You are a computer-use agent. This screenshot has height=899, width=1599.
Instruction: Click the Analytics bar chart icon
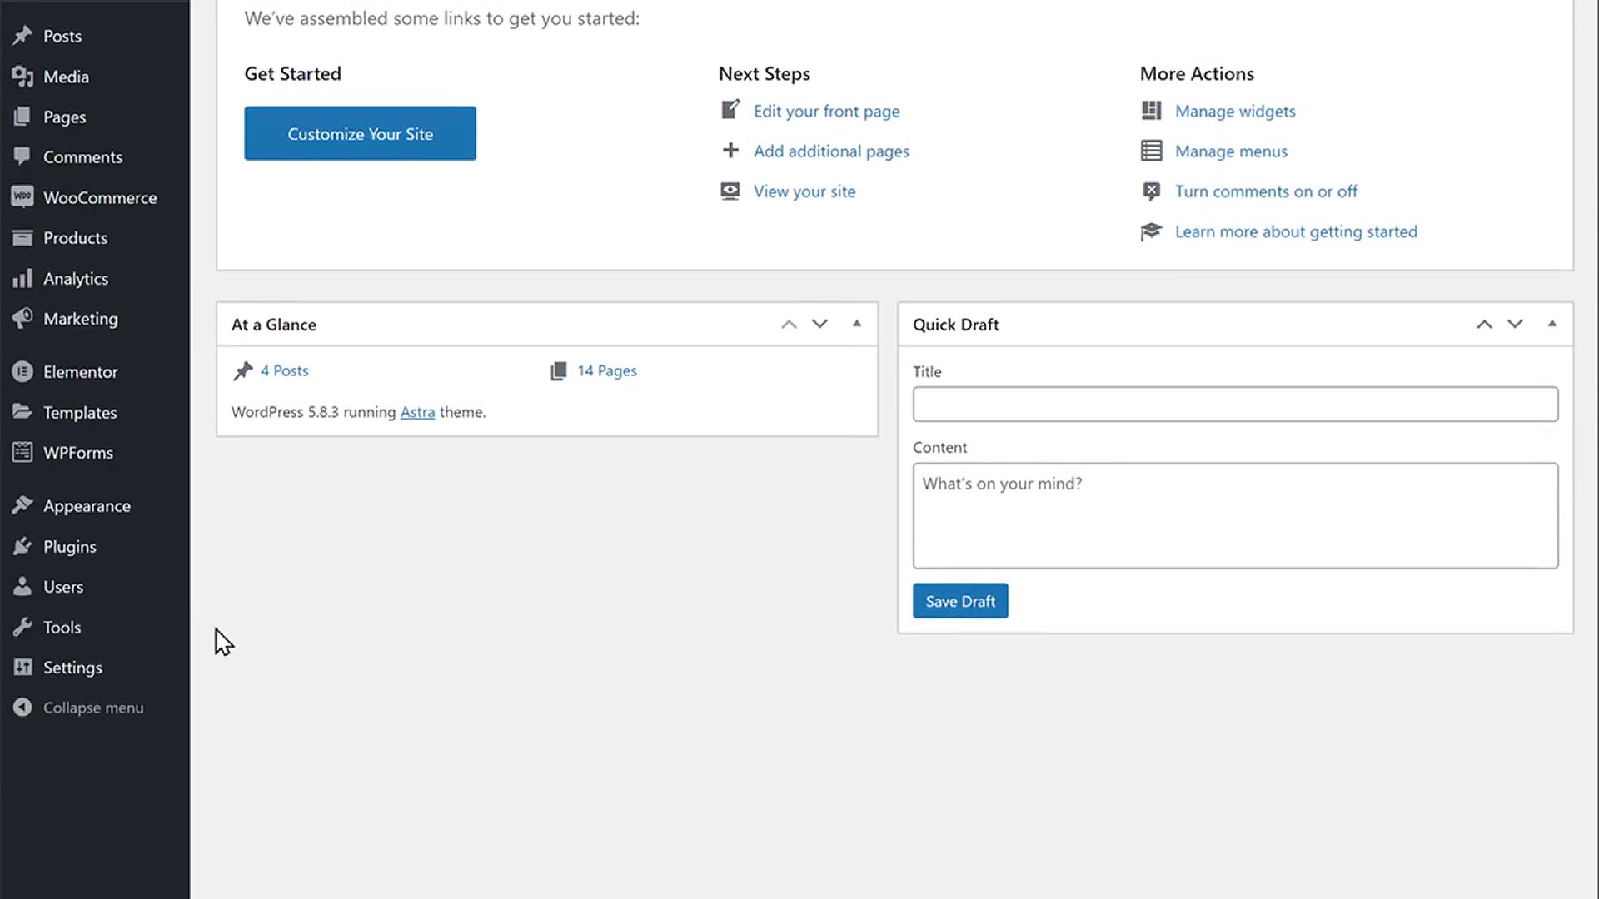pyautogui.click(x=22, y=278)
